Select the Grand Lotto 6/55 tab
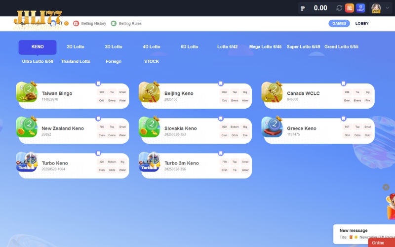 click(341, 46)
